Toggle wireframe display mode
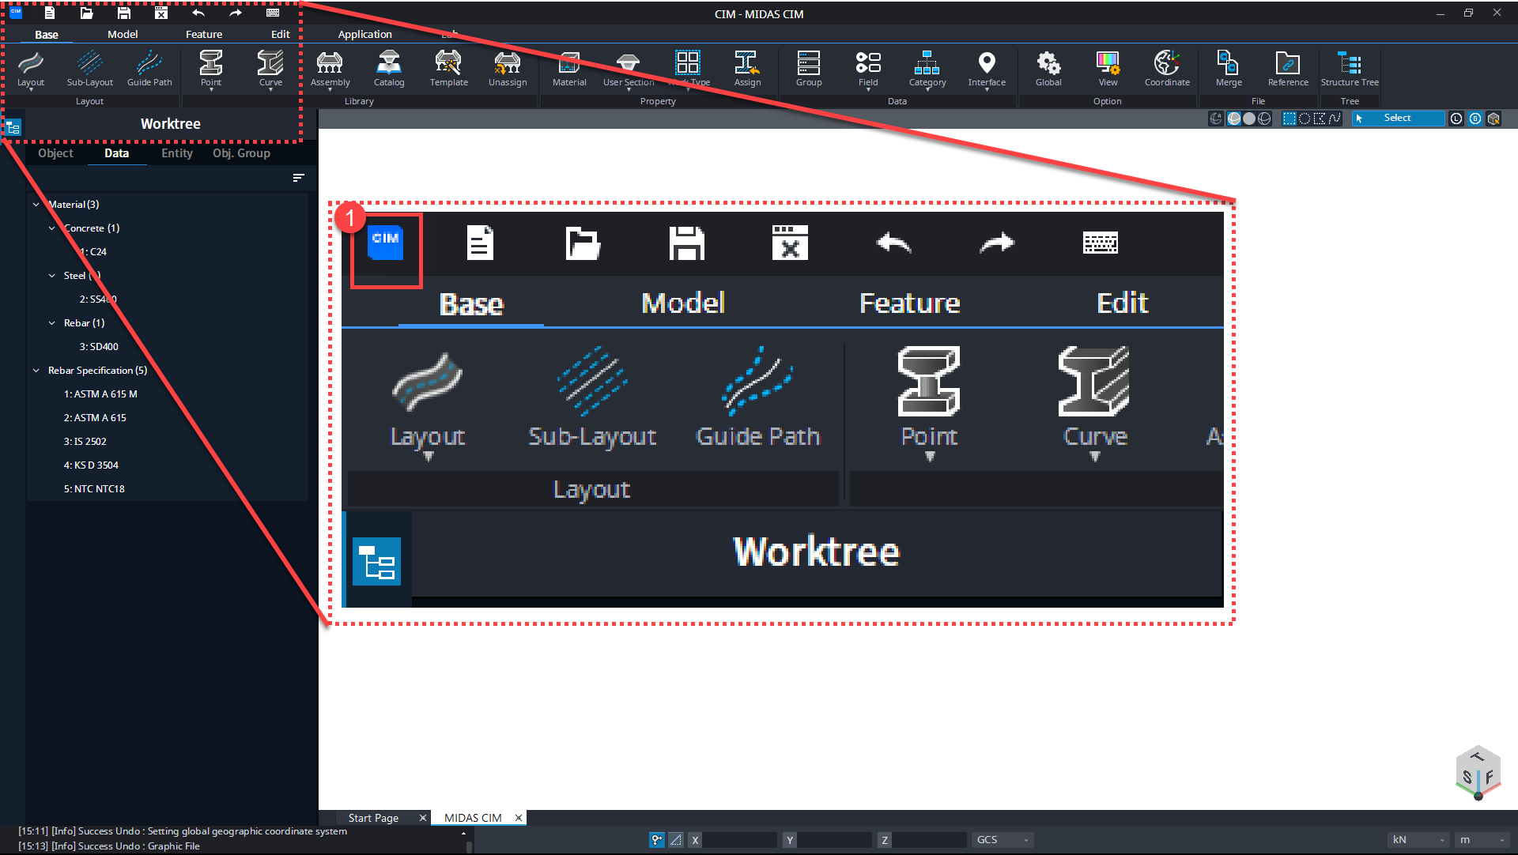This screenshot has width=1518, height=855. (1264, 119)
